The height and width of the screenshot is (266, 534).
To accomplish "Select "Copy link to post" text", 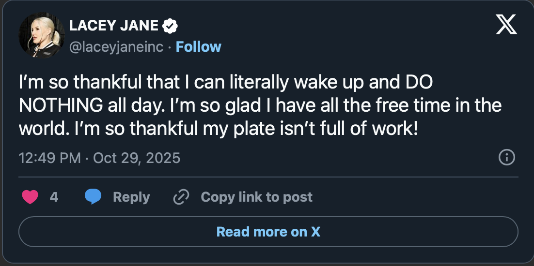I will 256,197.
